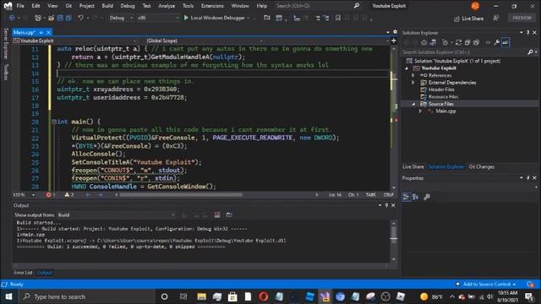Select Header Files folder

tap(441, 90)
